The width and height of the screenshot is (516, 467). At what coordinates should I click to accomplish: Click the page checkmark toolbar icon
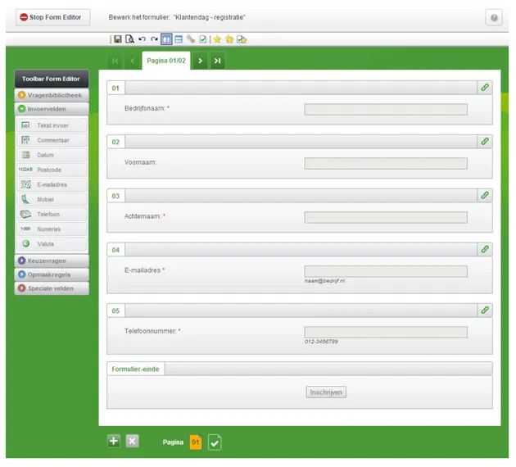coord(203,39)
